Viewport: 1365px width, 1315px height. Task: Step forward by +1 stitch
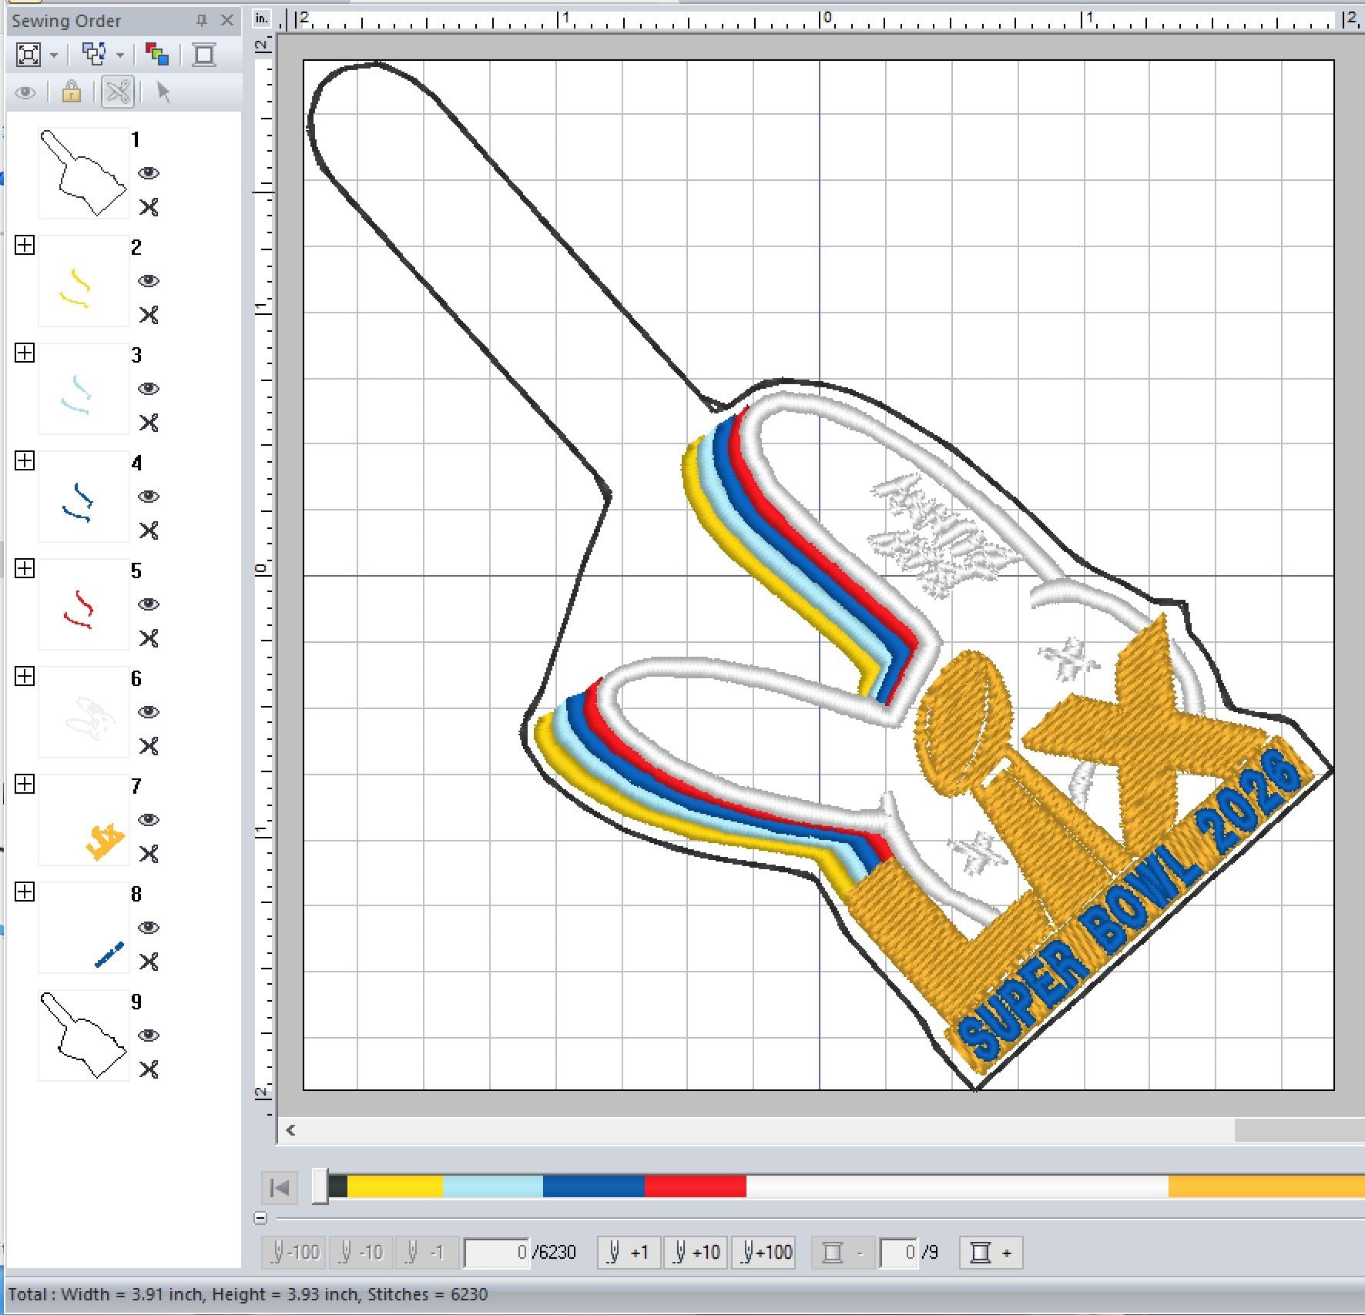pyautogui.click(x=629, y=1253)
